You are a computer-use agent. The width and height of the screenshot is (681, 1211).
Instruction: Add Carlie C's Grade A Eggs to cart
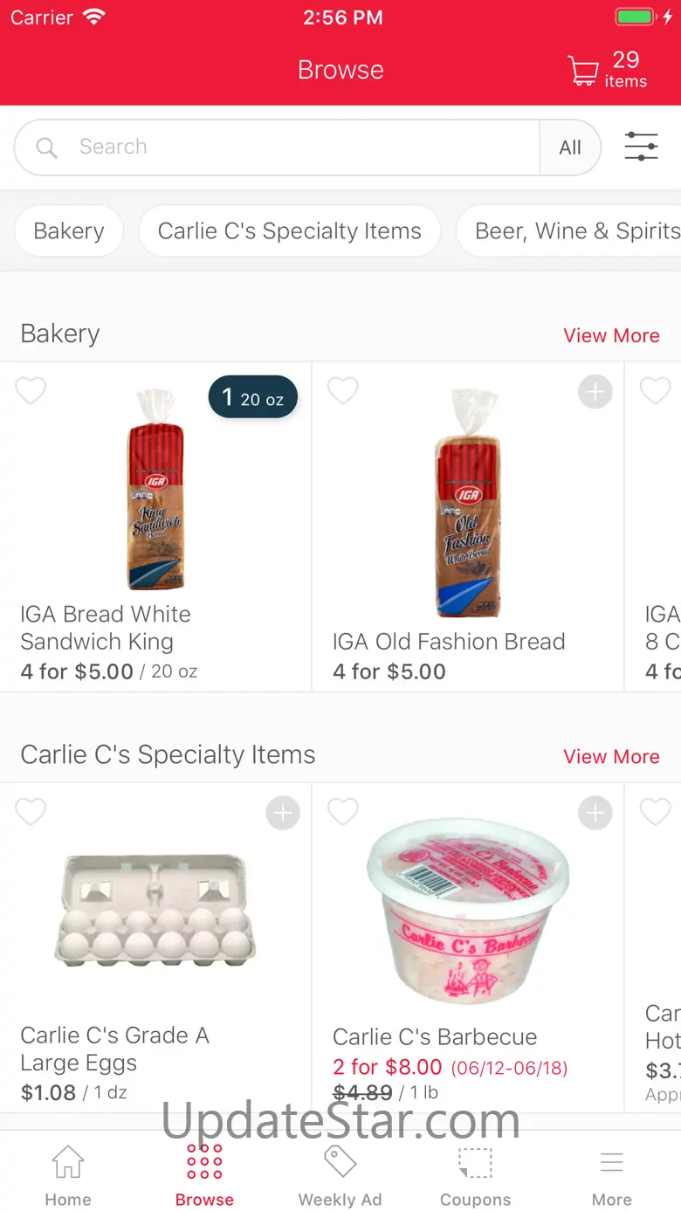(283, 814)
